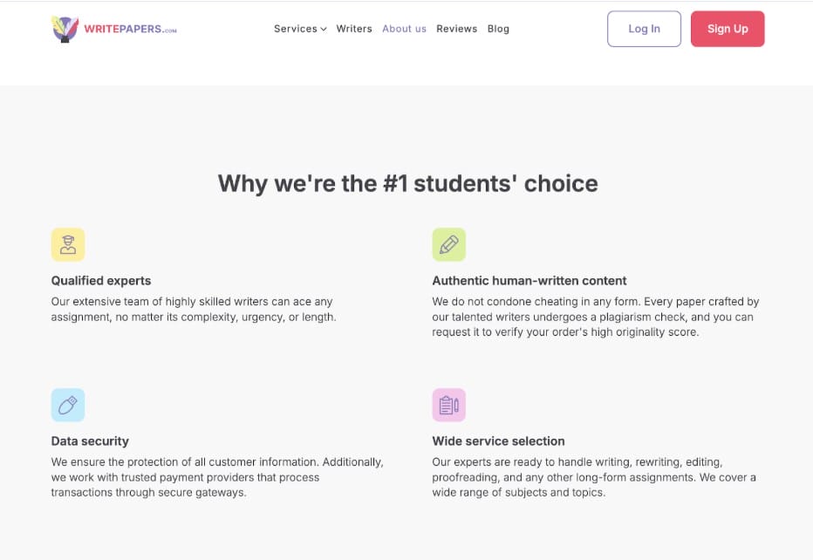
Task: Click the WRITEPAPERS.com brand text
Action: click(x=130, y=30)
